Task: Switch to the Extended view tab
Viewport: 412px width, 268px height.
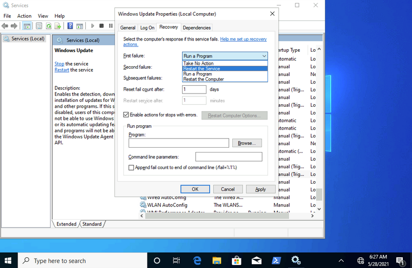Action: click(x=66, y=224)
